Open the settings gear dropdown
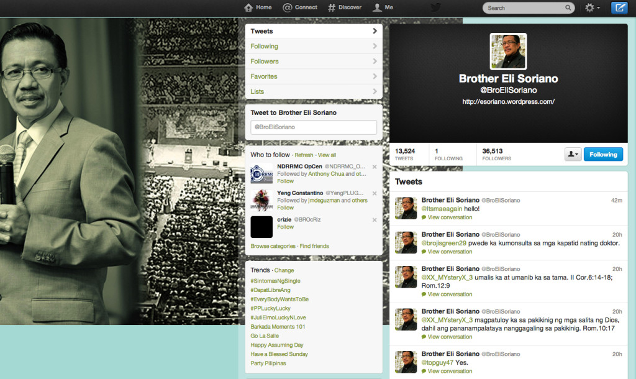The image size is (636, 379). pos(592,7)
